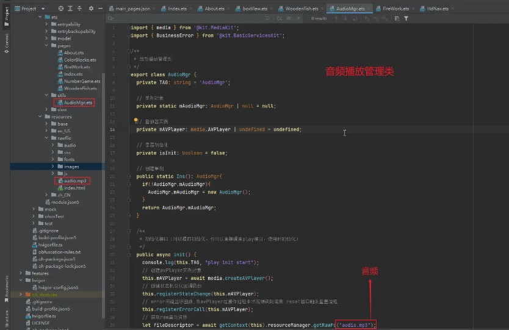This screenshot has width=509, height=330.
Task: Click the search history magnifier icon
Action: [110, 18]
